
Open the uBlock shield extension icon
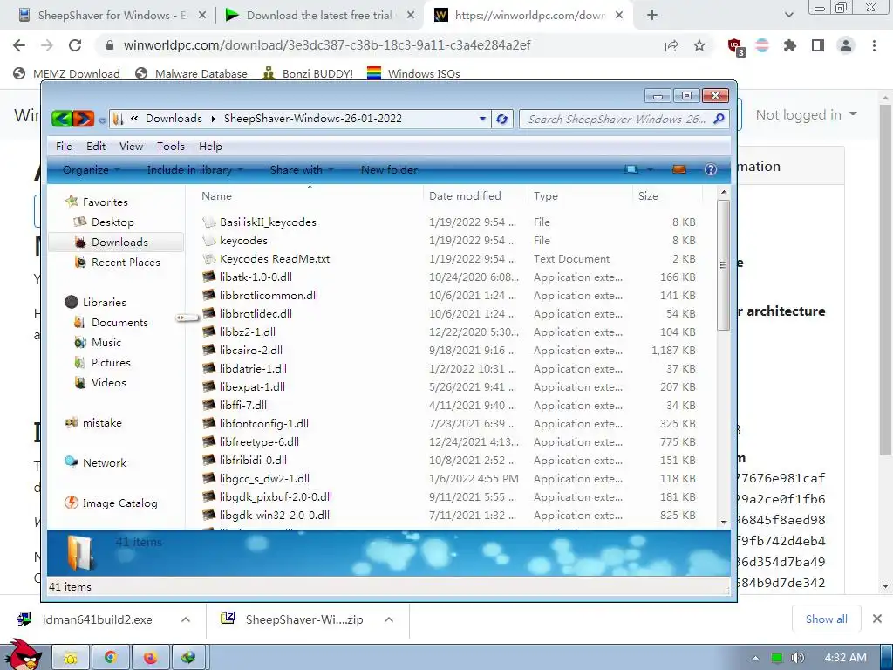(736, 45)
